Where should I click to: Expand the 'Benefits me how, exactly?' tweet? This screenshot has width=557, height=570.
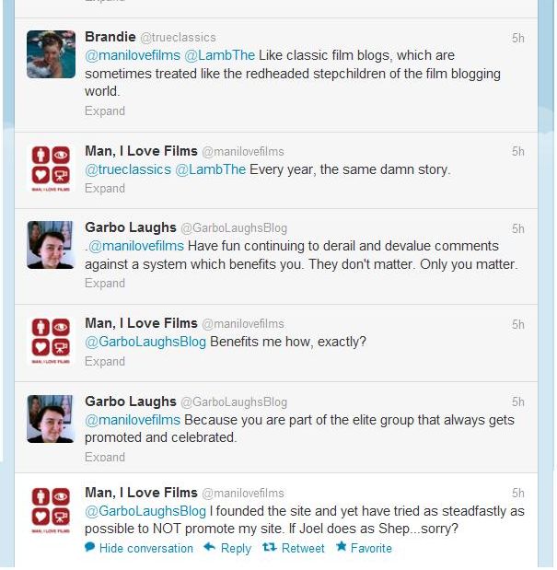[x=105, y=361]
